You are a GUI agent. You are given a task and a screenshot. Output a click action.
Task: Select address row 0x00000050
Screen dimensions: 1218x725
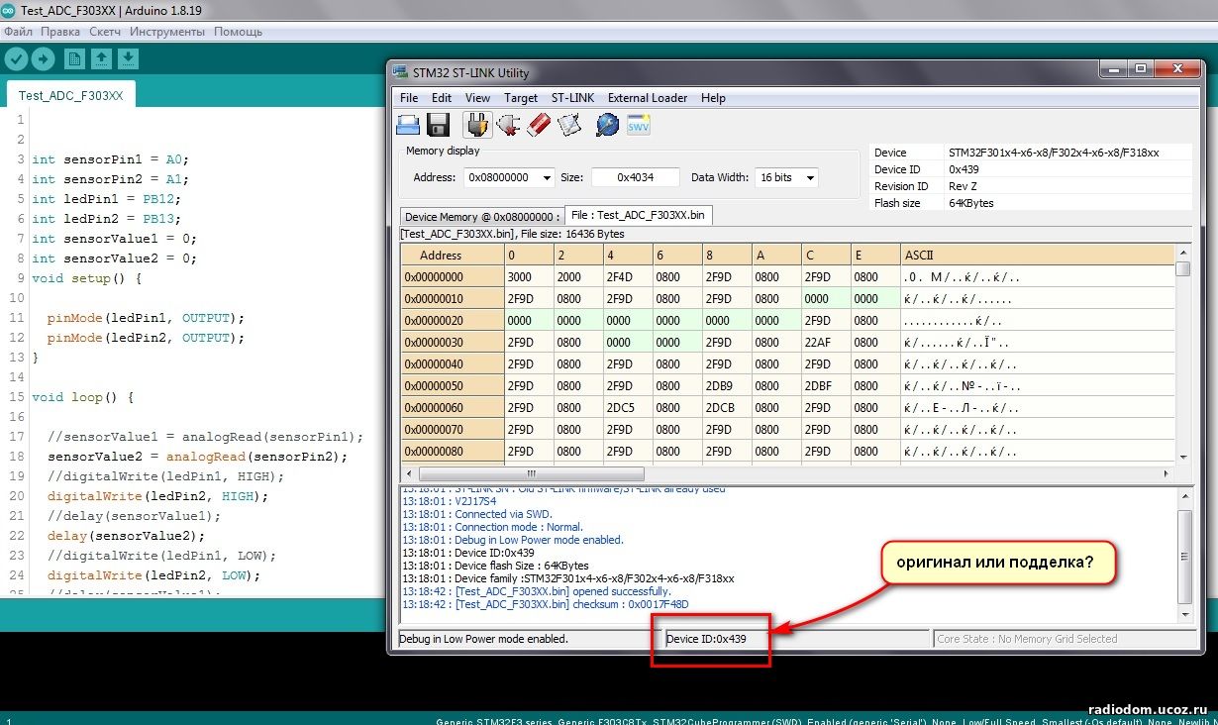click(452, 386)
